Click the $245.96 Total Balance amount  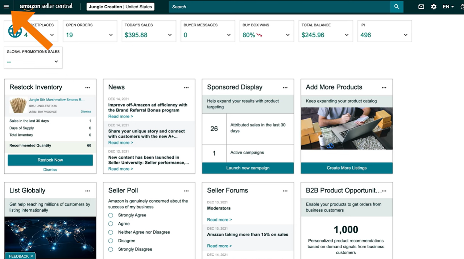click(x=313, y=35)
